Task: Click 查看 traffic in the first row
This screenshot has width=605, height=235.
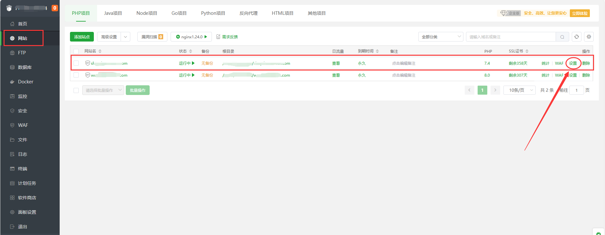Action: [x=336, y=63]
